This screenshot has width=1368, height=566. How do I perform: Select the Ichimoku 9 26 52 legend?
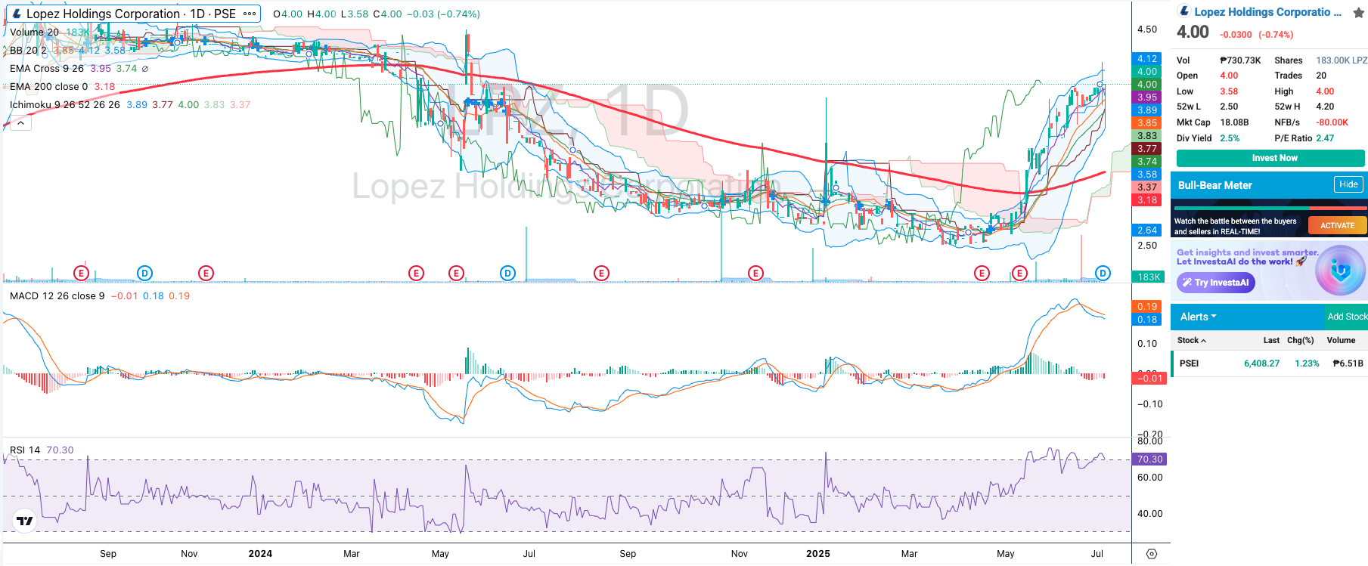point(64,105)
